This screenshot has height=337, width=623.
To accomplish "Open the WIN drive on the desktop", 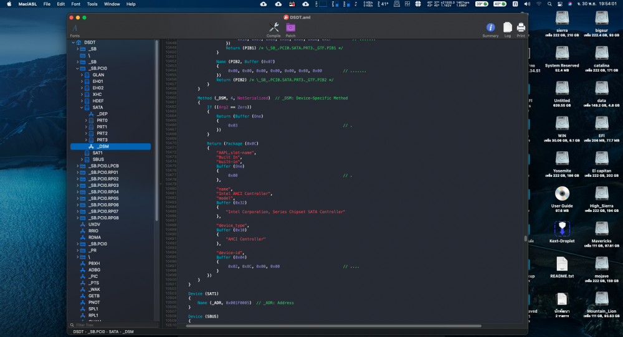I will (562, 129).
